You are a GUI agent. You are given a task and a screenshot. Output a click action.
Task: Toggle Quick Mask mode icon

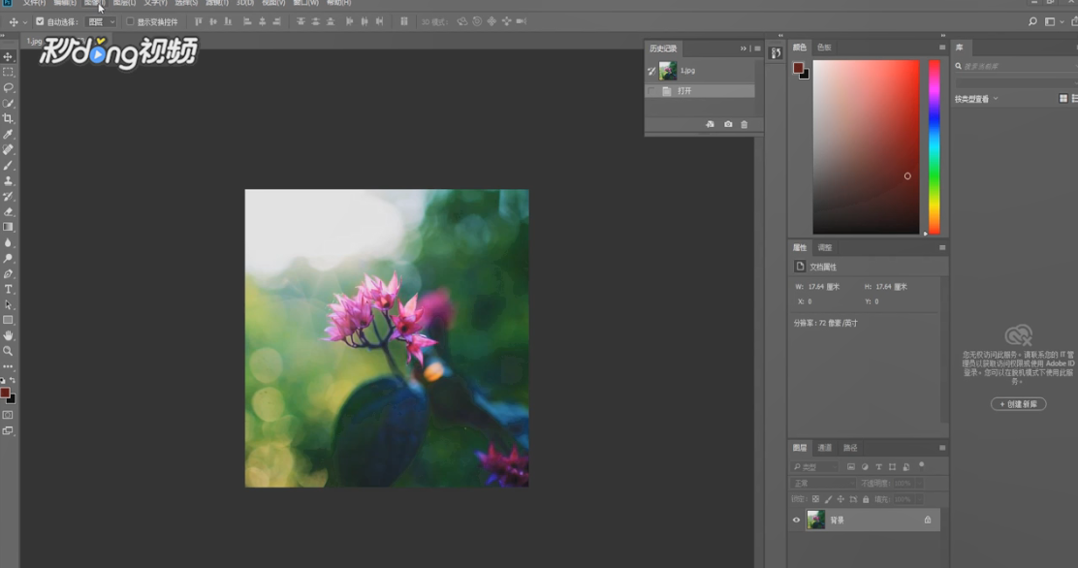coord(9,416)
